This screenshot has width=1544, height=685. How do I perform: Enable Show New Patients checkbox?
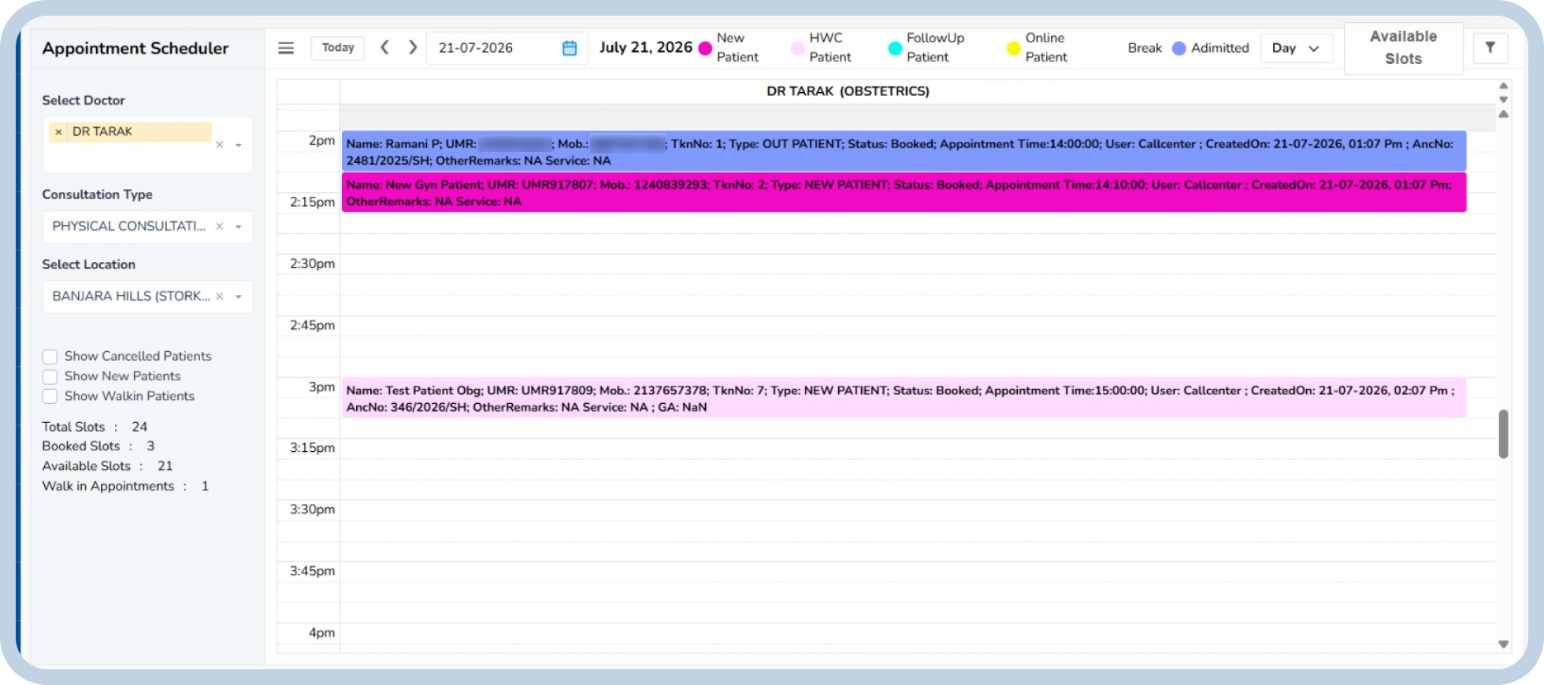[x=50, y=376]
